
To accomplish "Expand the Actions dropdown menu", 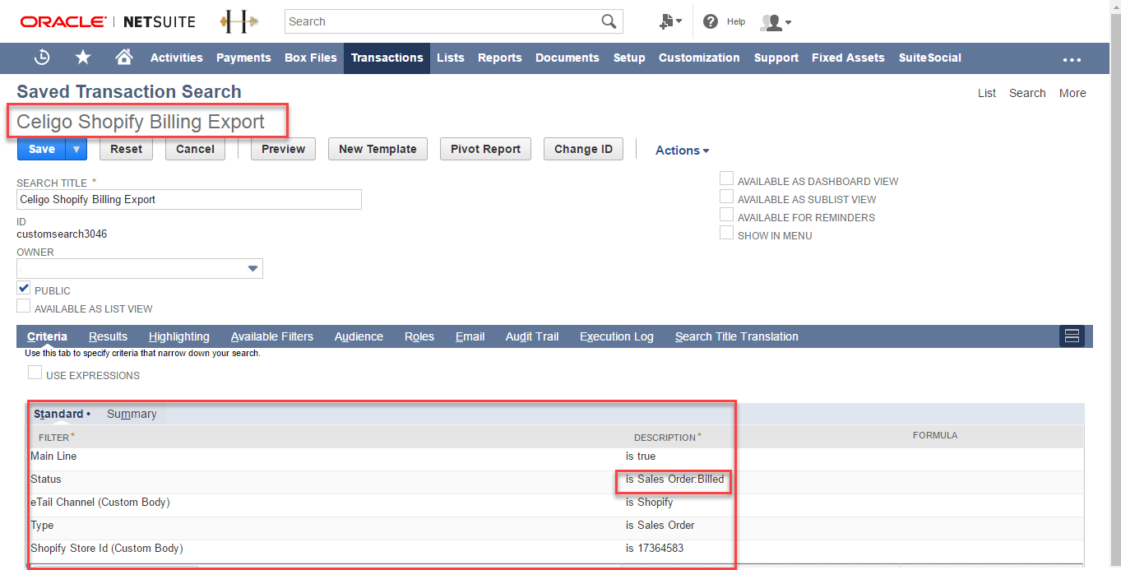I will point(682,150).
